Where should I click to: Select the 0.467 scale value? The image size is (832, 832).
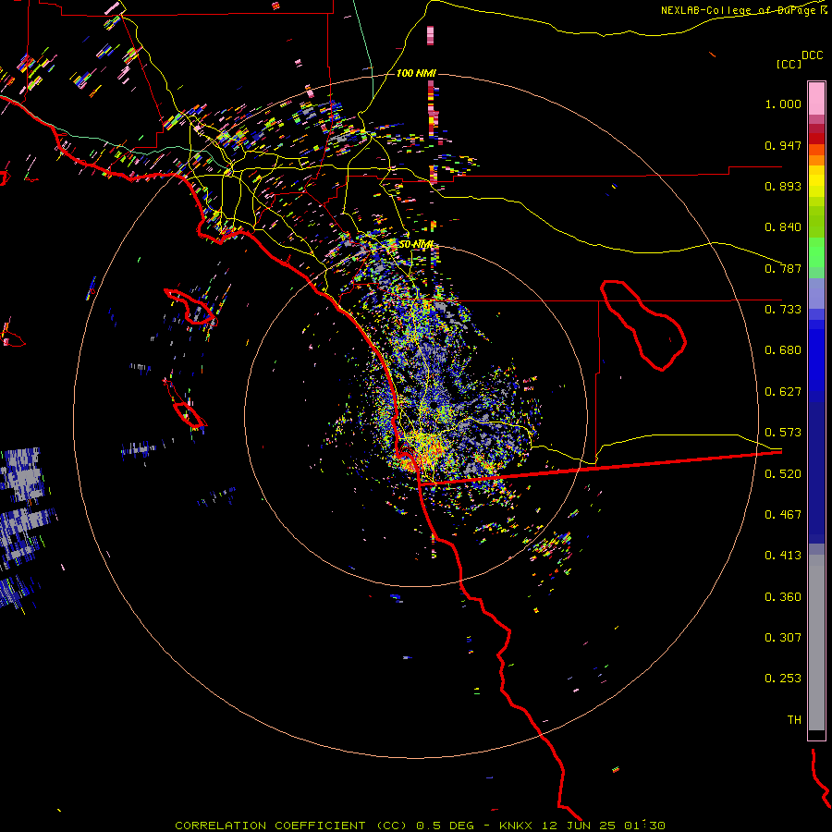[x=783, y=515]
